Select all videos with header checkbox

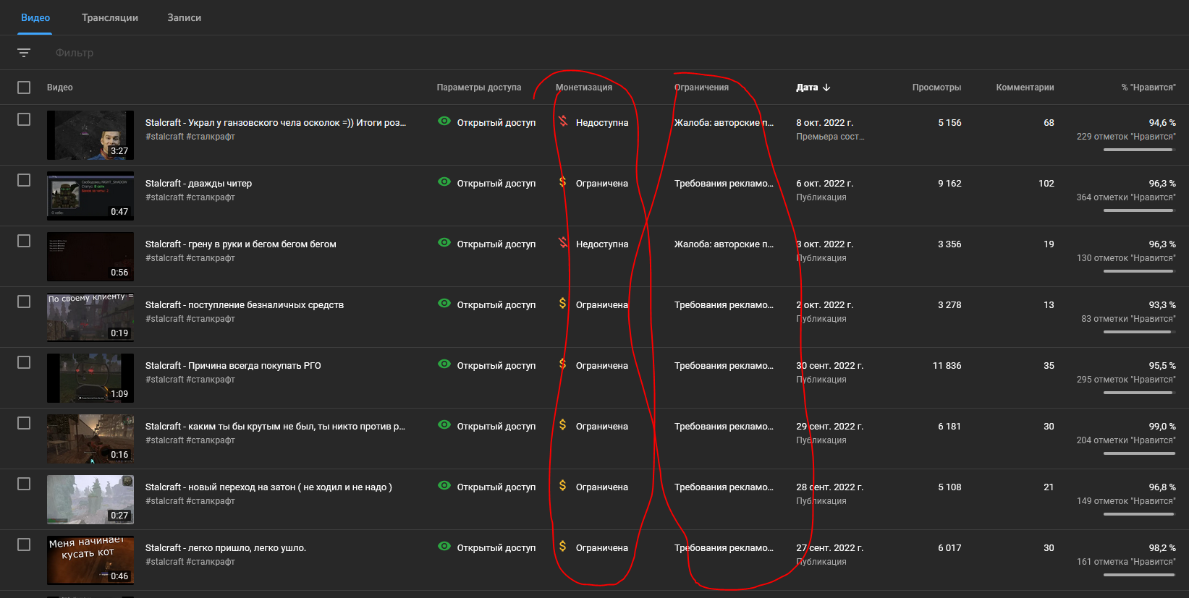tap(24, 87)
